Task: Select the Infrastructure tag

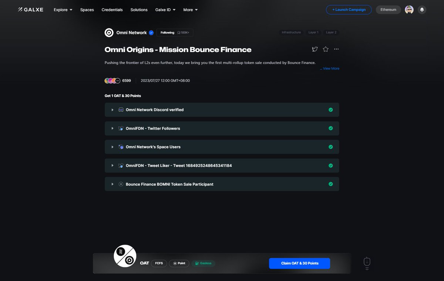Action: click(291, 32)
